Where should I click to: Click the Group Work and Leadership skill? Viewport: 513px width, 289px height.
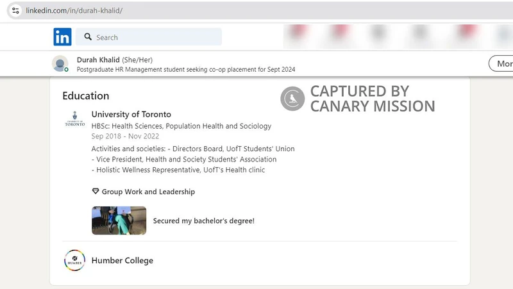(x=148, y=192)
